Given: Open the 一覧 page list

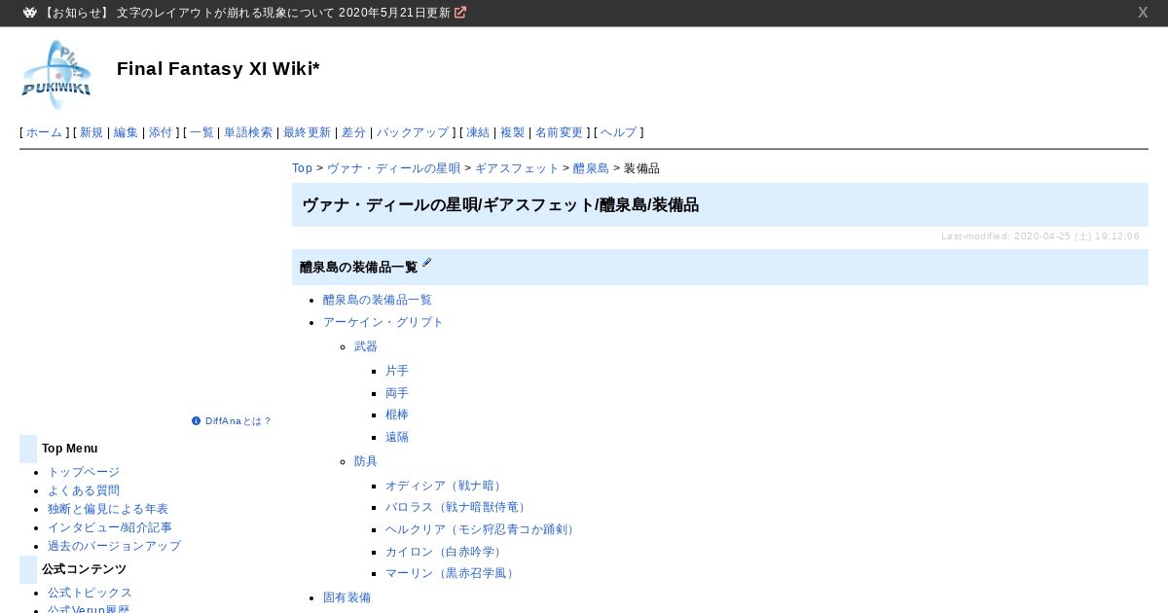Looking at the screenshot, I should click(201, 132).
